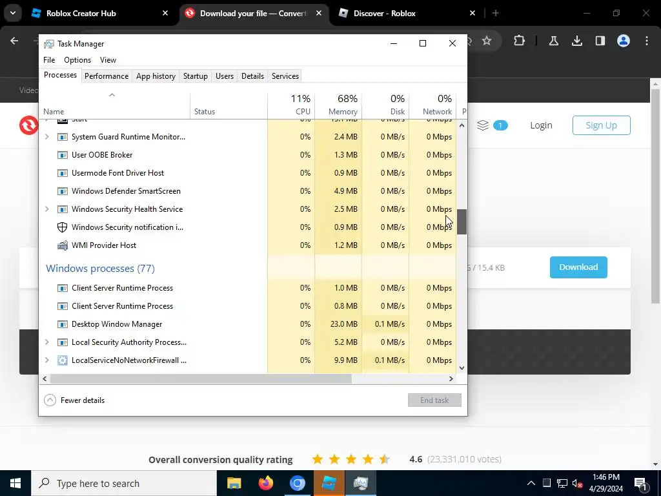Open Firefox from the taskbar
Viewport: 661px width, 496px height.
265,483
